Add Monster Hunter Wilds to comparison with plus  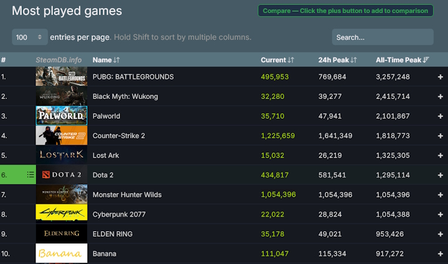click(x=441, y=195)
